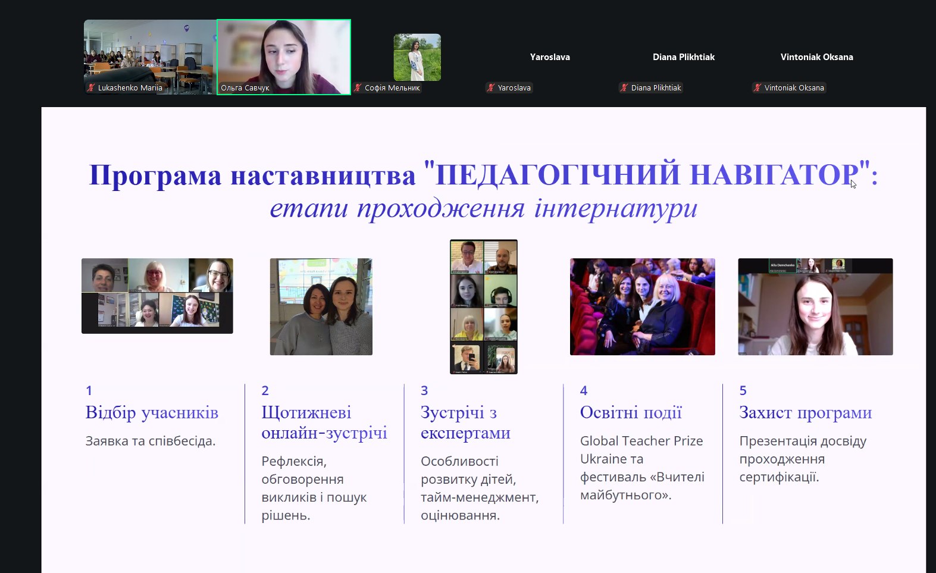Click Софія Мельник's profile picture
This screenshot has width=936, height=573.
pos(417,57)
